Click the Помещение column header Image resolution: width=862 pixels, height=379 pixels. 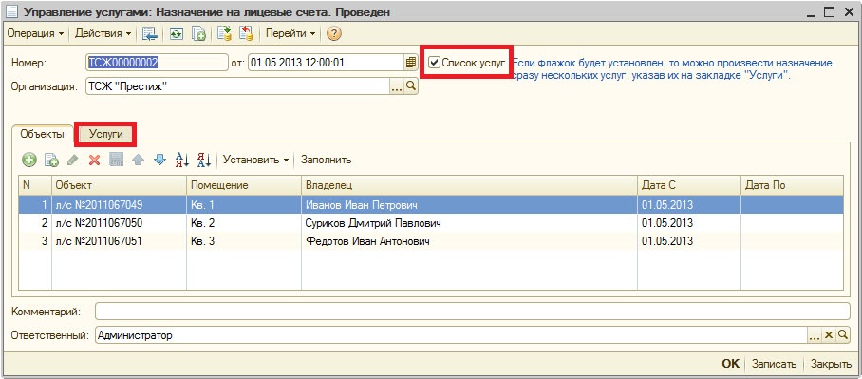(x=244, y=186)
